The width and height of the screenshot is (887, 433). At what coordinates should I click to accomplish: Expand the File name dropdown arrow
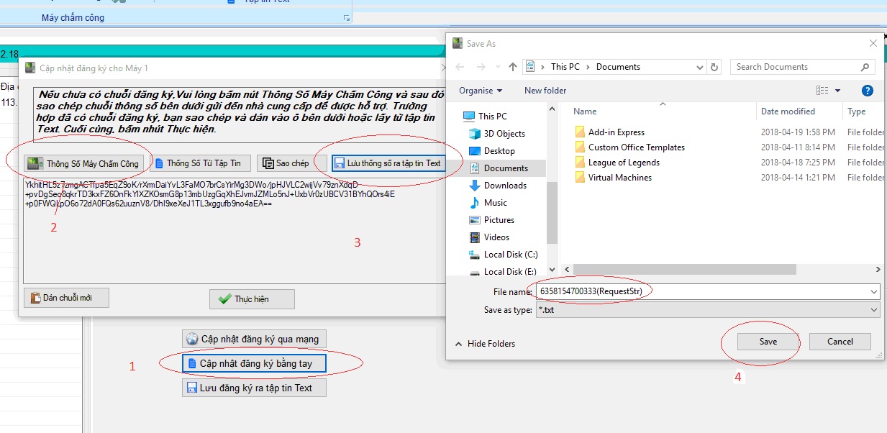point(874,291)
